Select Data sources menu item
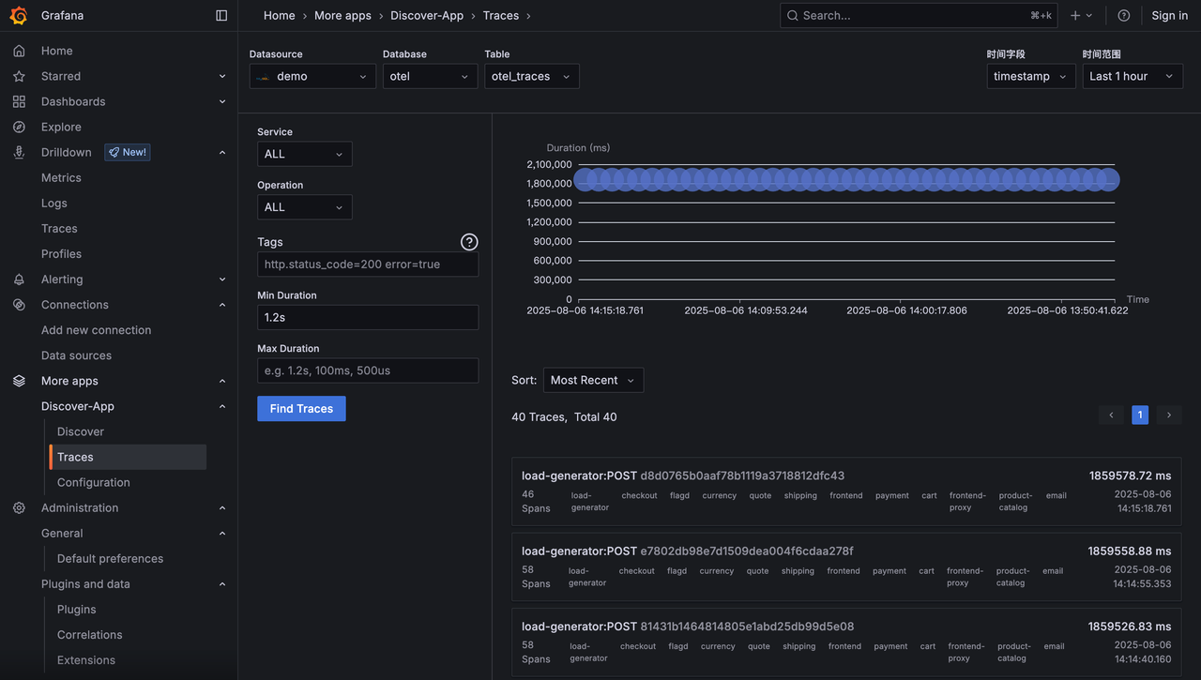 click(76, 355)
